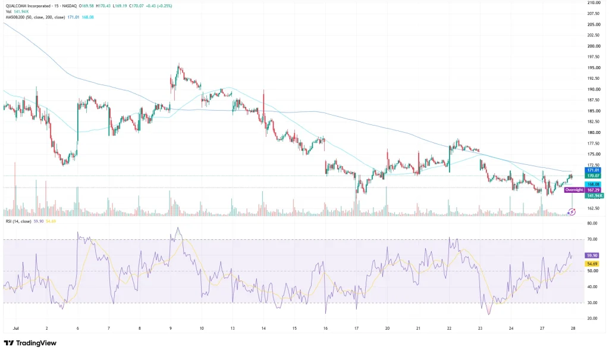Viewport: 609px width, 353px height.
Task: Click the cyan 168.08 price axis label
Action: [593, 185]
